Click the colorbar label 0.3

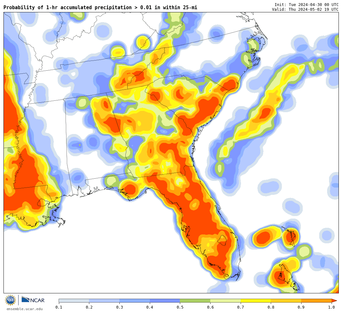coord(119,307)
